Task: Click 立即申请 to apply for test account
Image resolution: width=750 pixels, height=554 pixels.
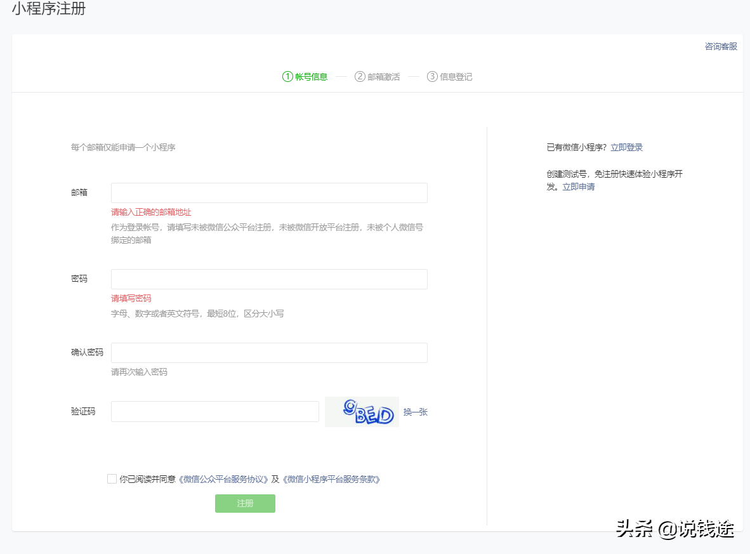Action: click(578, 186)
